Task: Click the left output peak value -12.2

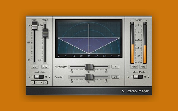Action: tap(134, 67)
